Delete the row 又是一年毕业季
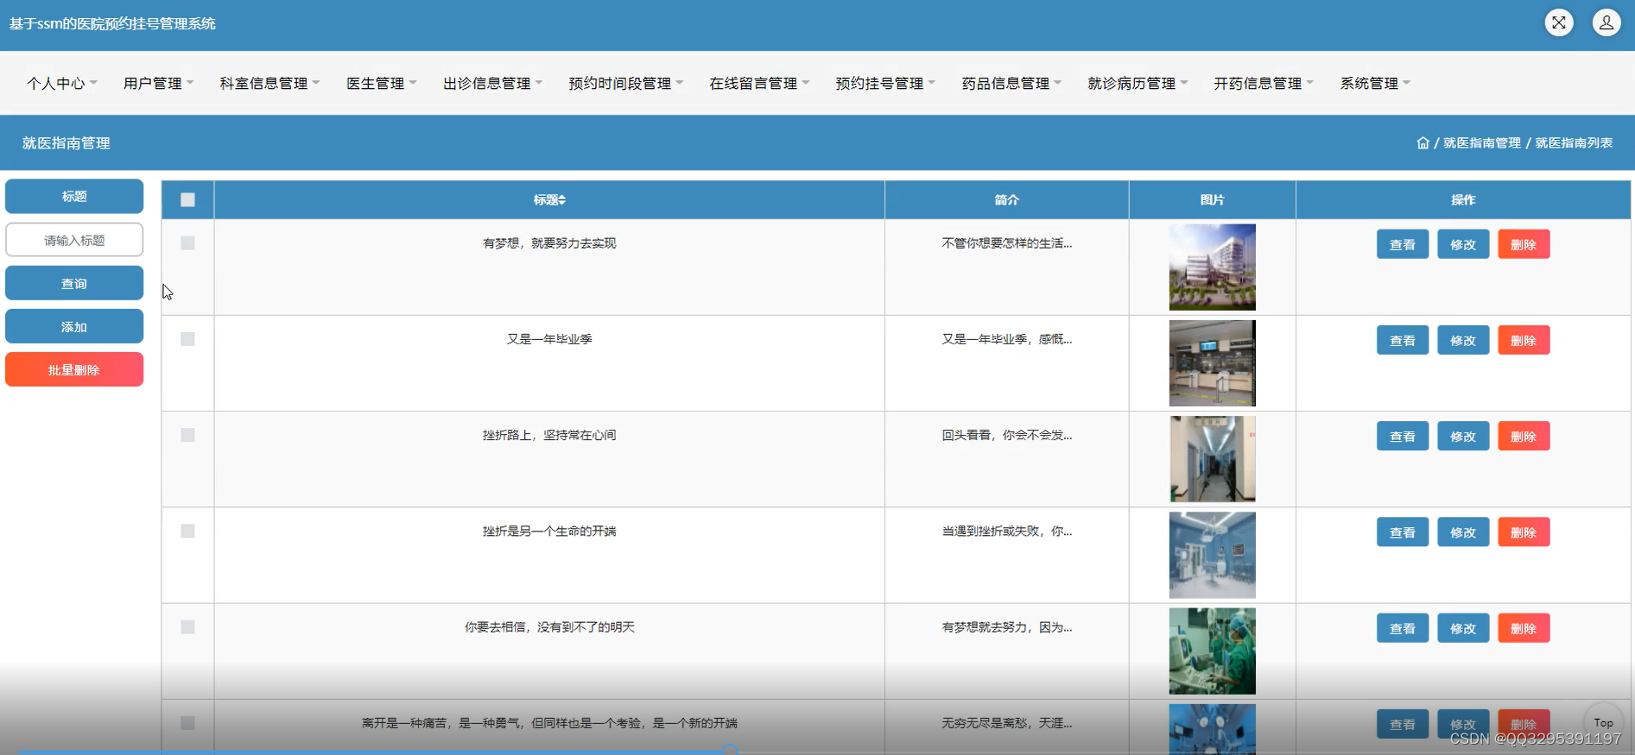This screenshot has height=755, width=1635. 1524,340
